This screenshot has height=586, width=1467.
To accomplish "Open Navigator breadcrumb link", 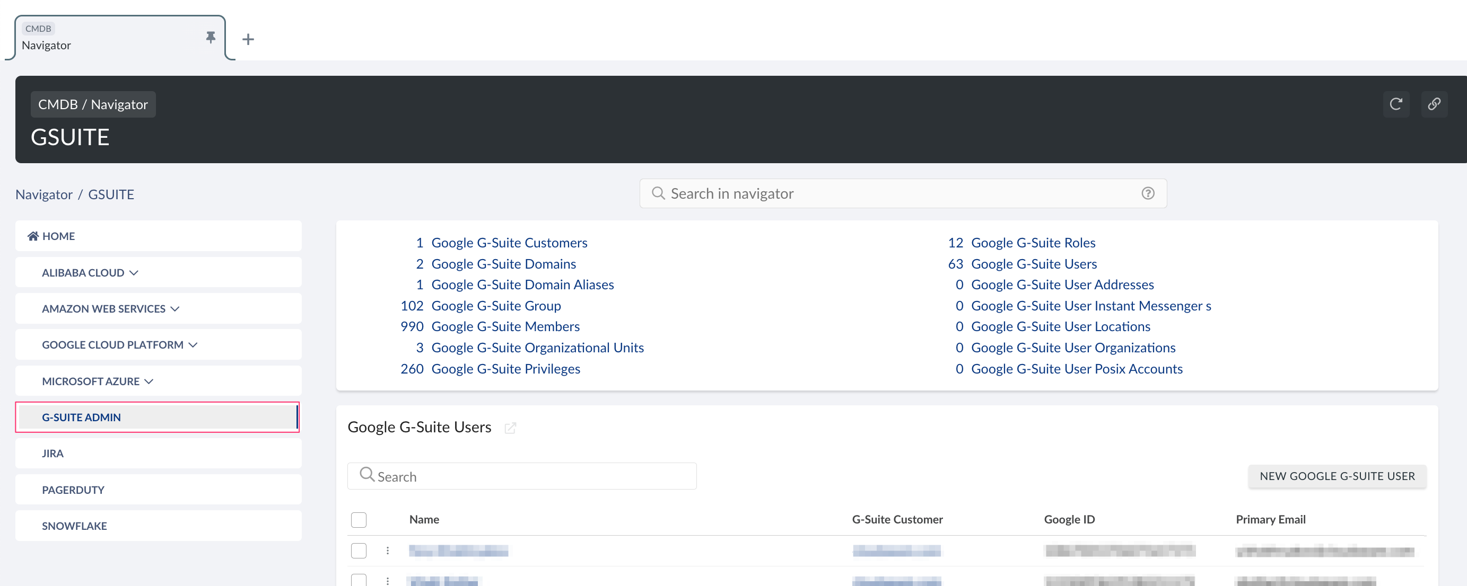I will (x=44, y=194).
